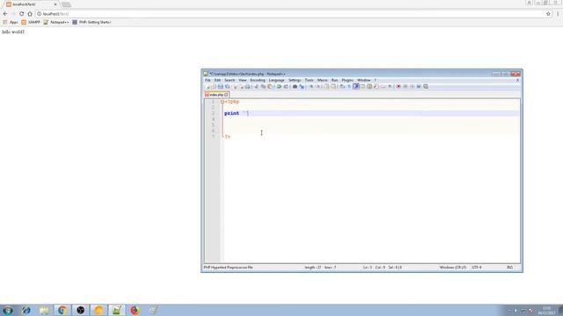
Task: Open Find with the binoculars icon
Action: (x=295, y=86)
